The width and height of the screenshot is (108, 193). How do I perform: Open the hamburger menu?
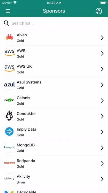point(8,11)
